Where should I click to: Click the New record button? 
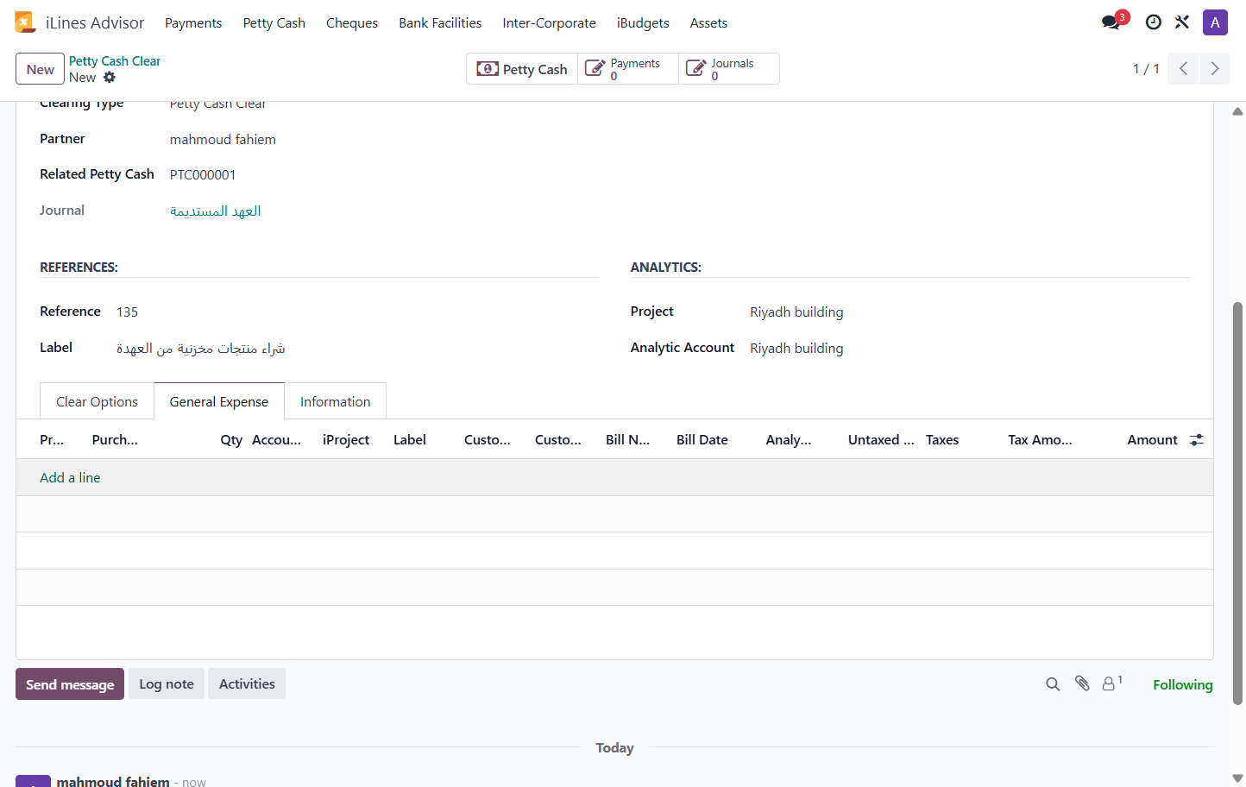click(40, 69)
